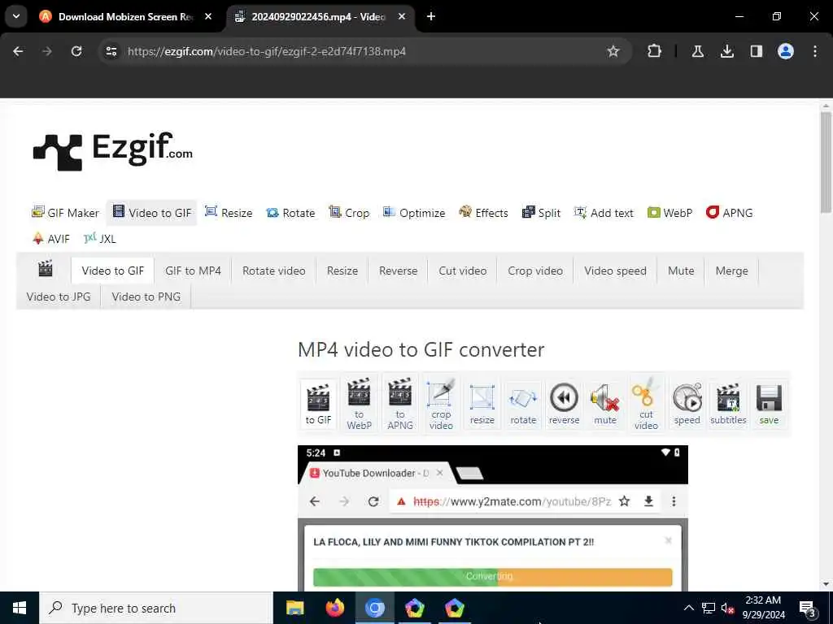
Task: Choose the to WebP clapperboard icon
Action: coord(359,404)
